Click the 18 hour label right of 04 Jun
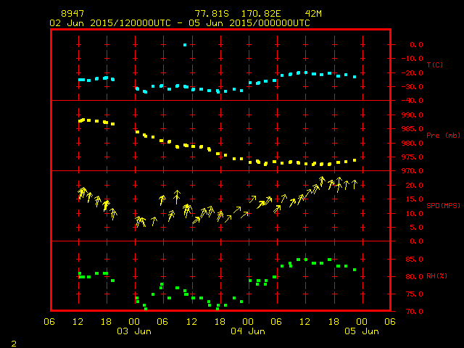The height and width of the screenshot is (348, 464). (x=333, y=322)
